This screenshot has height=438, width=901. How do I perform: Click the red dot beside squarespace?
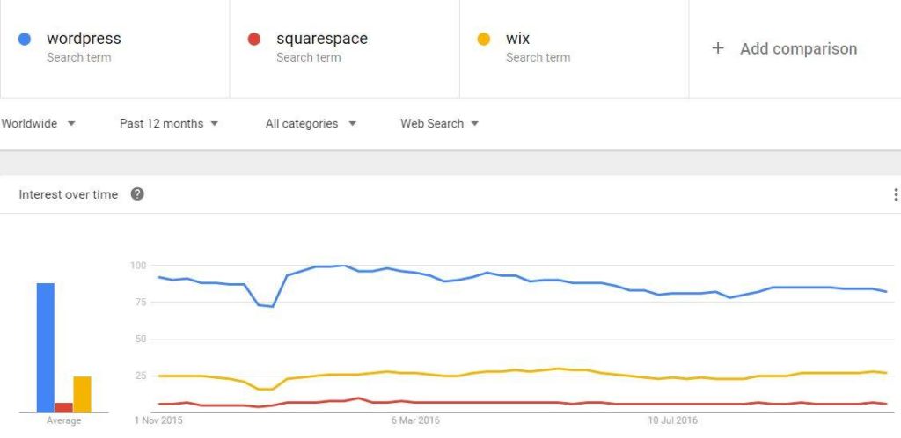254,39
